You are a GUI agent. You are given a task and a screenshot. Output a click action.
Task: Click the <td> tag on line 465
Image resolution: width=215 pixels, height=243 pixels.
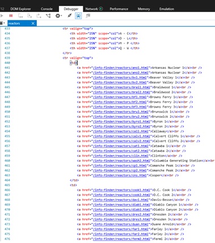(73, 185)
